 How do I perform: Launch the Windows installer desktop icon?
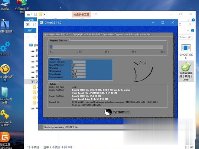point(5,95)
